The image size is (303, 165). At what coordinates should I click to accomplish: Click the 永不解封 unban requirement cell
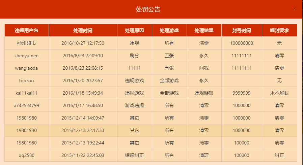tap(279, 93)
